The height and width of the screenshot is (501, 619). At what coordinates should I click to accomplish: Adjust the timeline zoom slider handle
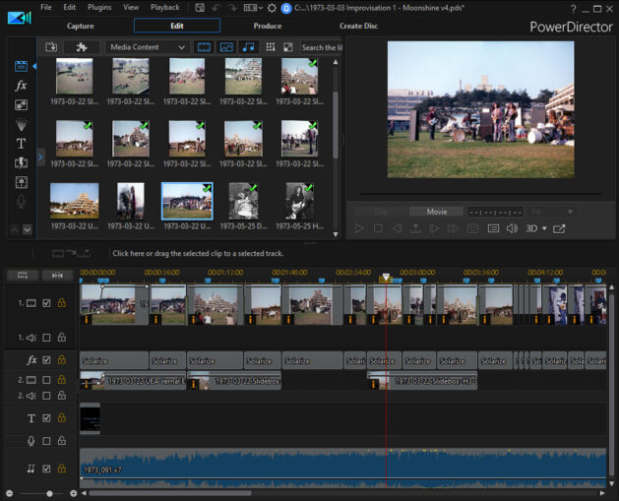(49, 493)
